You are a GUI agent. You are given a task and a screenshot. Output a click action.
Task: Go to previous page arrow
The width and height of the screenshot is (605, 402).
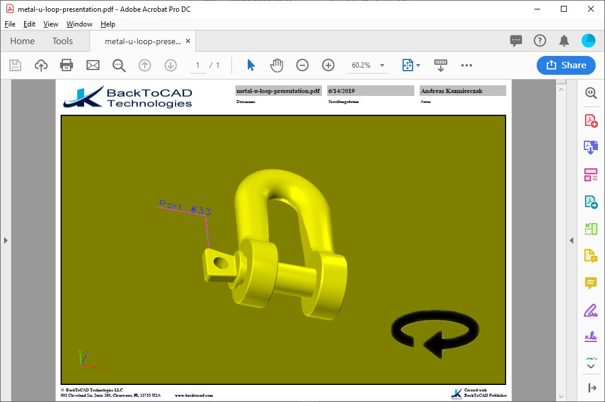145,65
